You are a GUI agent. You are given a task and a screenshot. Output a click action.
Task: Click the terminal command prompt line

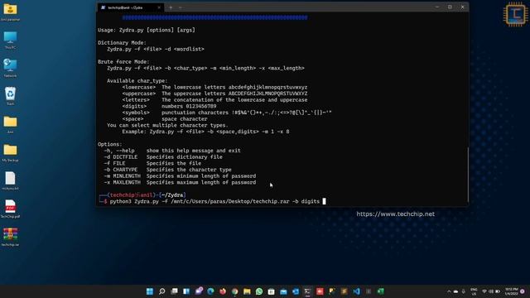click(213, 201)
